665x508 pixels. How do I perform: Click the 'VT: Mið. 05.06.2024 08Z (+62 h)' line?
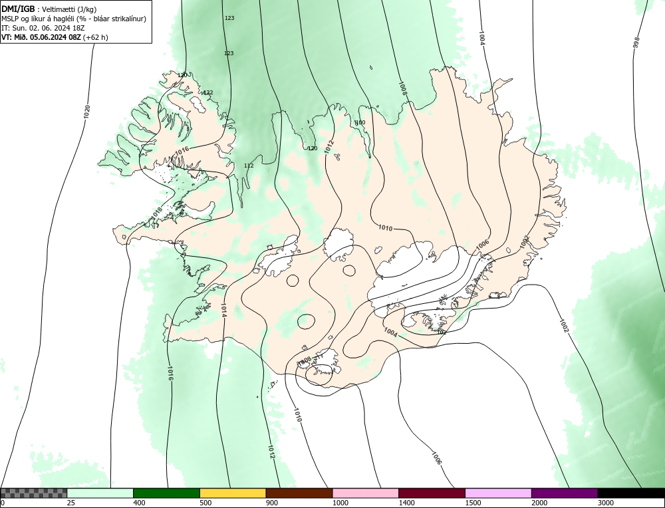pos(55,37)
